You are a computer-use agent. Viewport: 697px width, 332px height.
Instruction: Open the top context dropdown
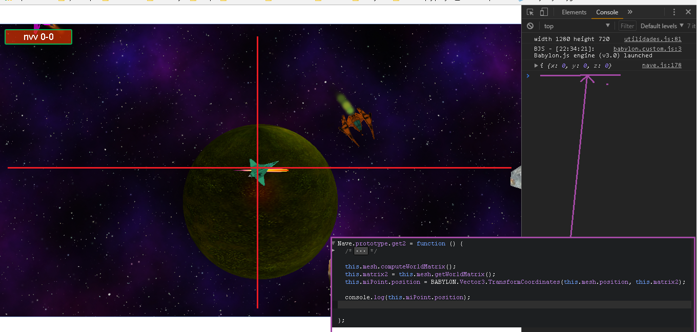pyautogui.click(x=577, y=26)
